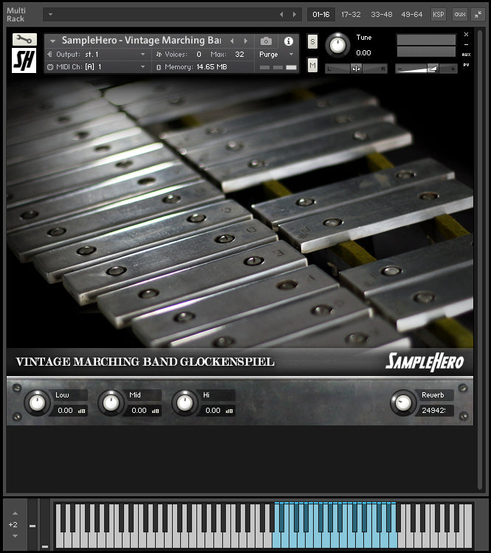Click the minus on the volume slider
This screenshot has height=553, width=491.
399,69
